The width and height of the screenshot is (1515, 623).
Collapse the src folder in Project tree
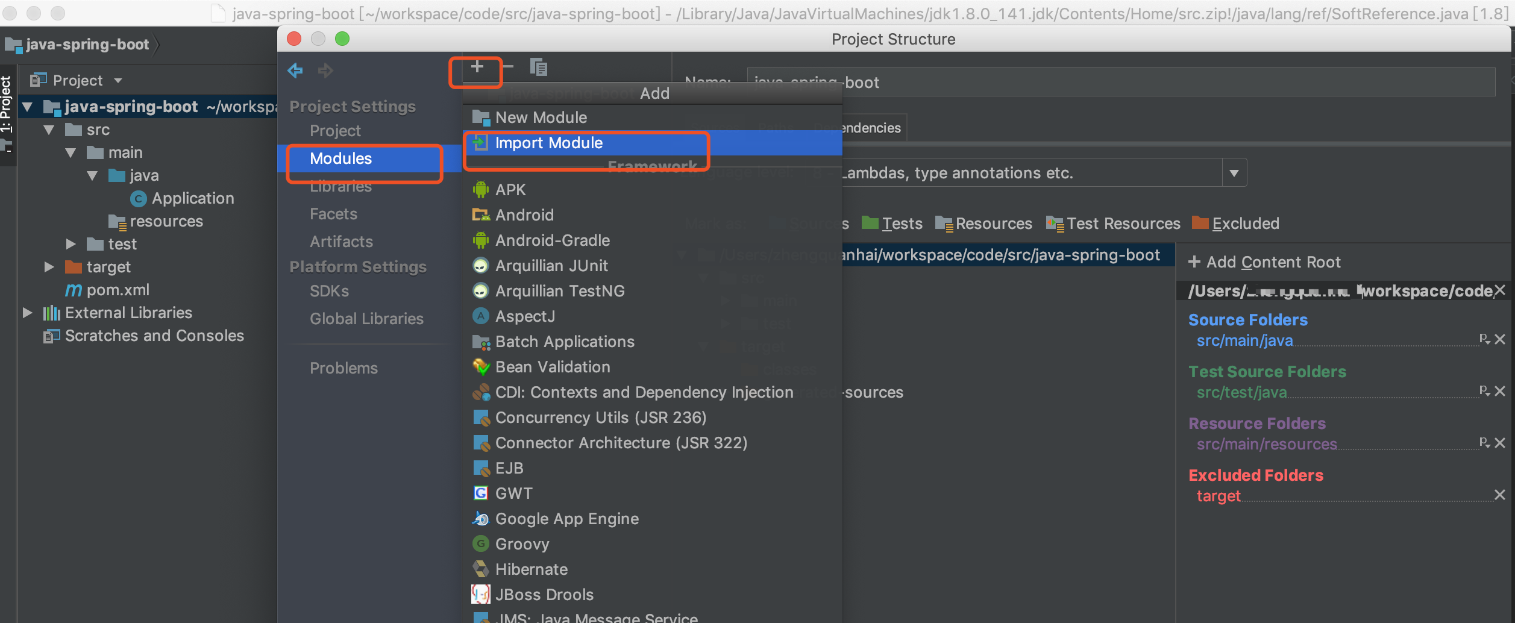click(x=49, y=130)
